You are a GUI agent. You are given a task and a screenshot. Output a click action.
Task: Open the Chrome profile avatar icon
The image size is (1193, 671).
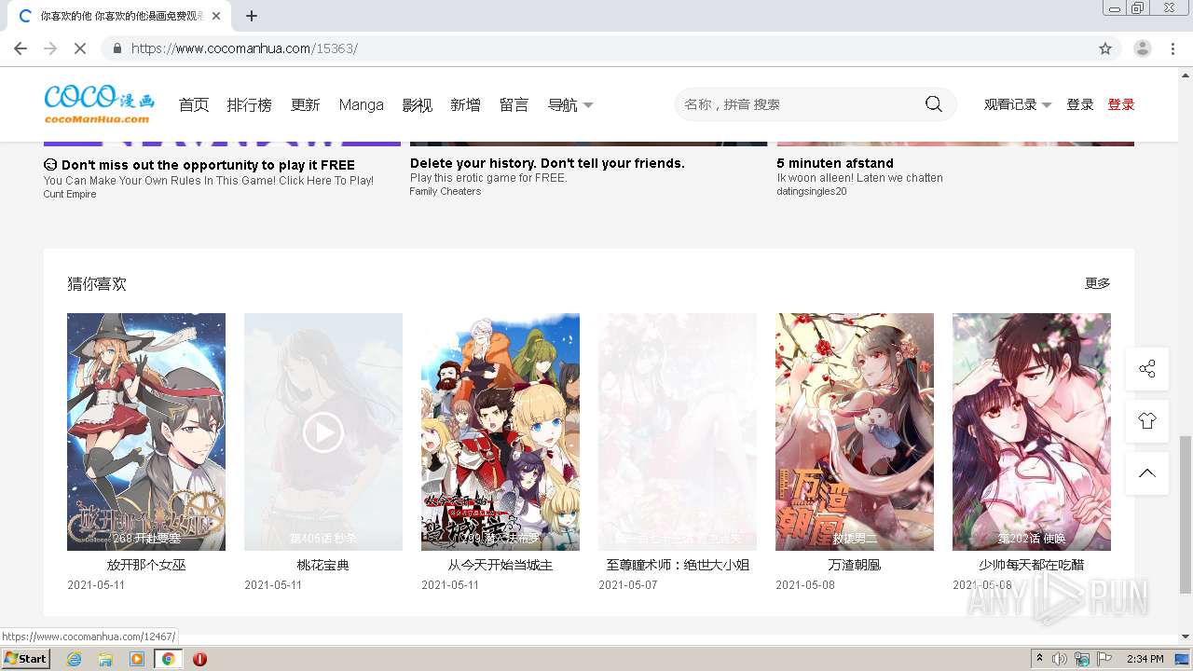click(1143, 48)
